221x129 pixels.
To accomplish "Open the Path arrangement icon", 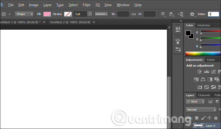I will [181, 14].
